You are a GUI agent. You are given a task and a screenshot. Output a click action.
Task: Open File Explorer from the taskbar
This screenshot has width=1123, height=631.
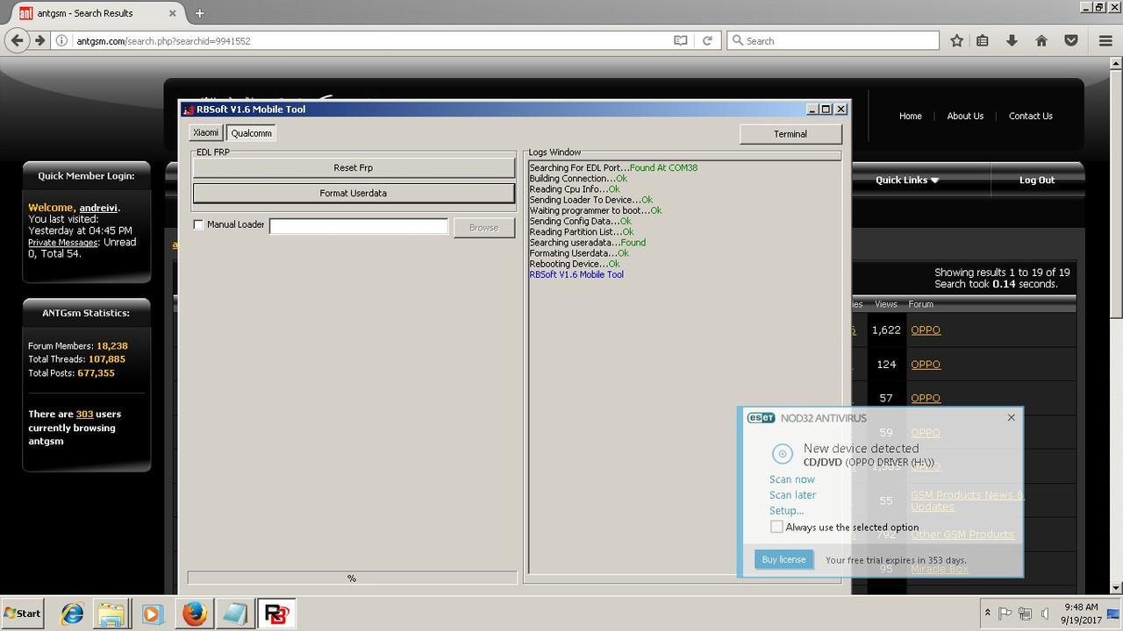111,613
